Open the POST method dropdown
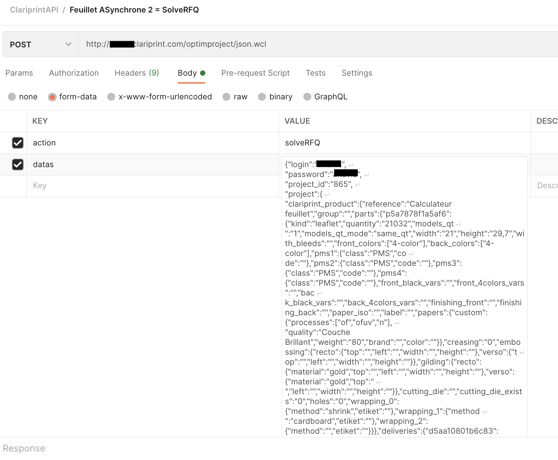 (x=40, y=44)
